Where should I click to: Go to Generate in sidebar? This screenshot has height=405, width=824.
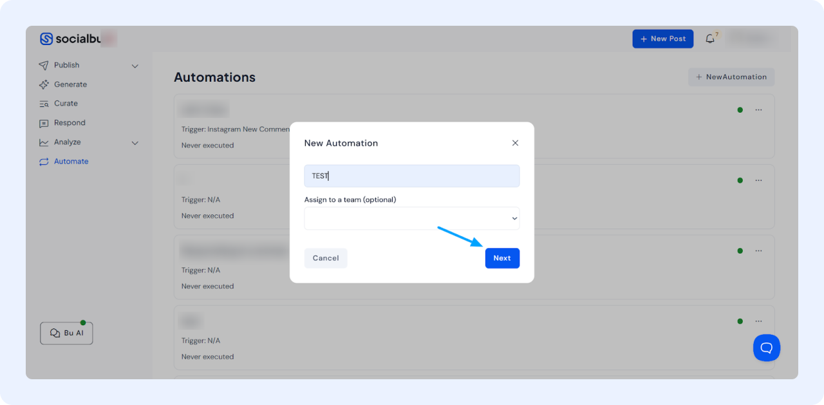click(70, 84)
